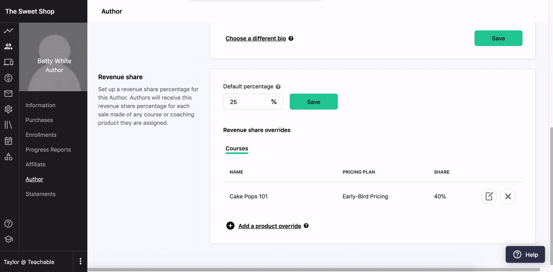553x272 pixels.
Task: Open the Help button
Action: [x=525, y=254]
